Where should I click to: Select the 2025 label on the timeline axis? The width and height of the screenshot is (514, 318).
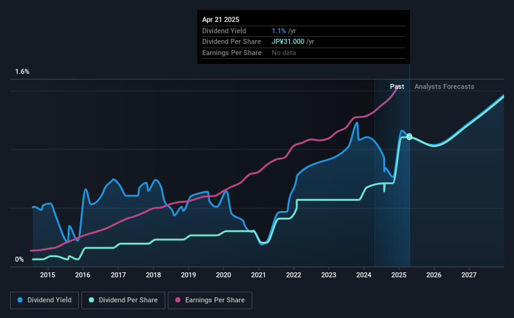(399, 275)
